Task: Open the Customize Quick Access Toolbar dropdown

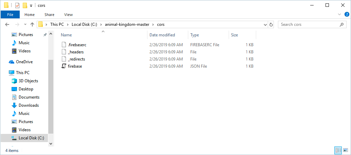Action: click(x=31, y=5)
